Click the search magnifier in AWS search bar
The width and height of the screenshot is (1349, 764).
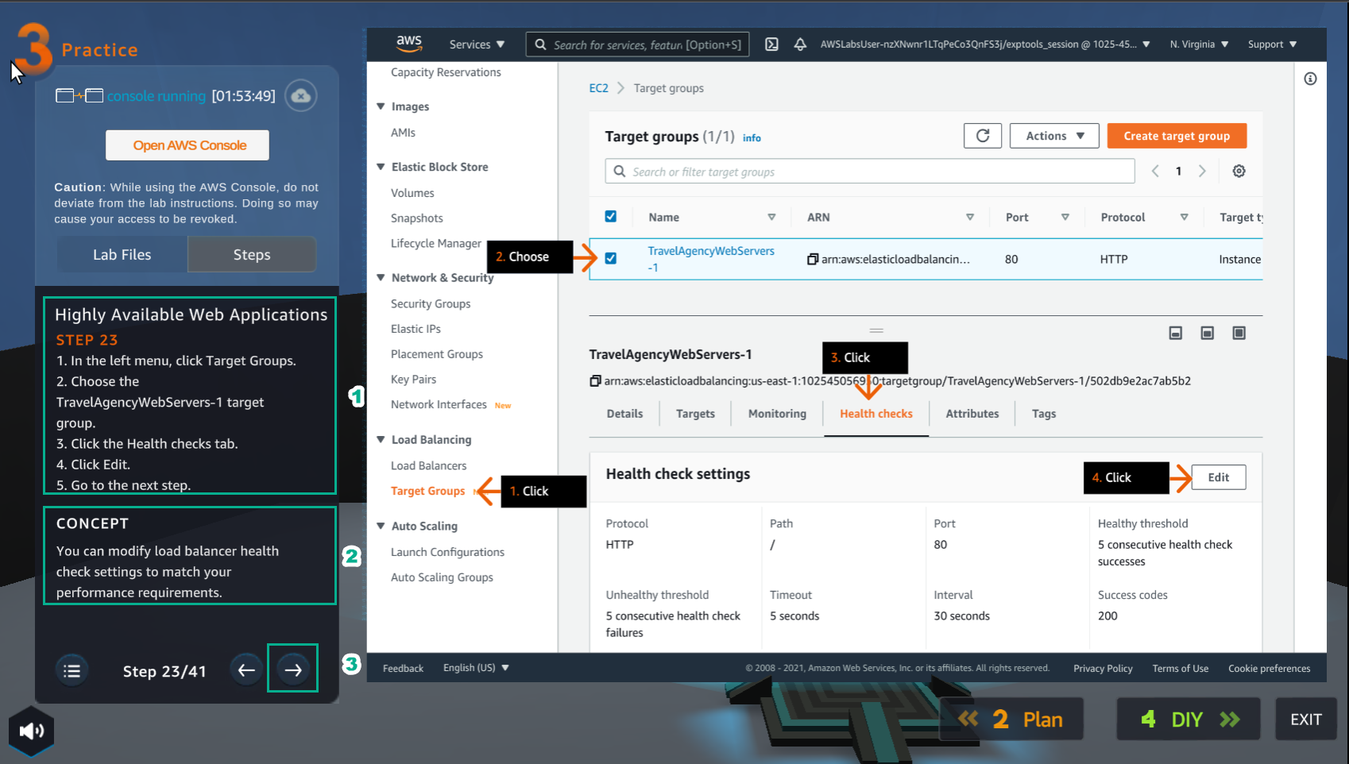pos(541,44)
